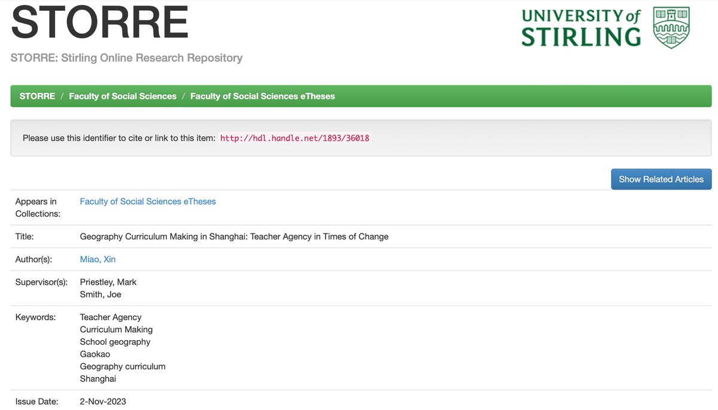The height and width of the screenshot is (410, 718).
Task: Click the Keywords row label
Action: coord(35,317)
